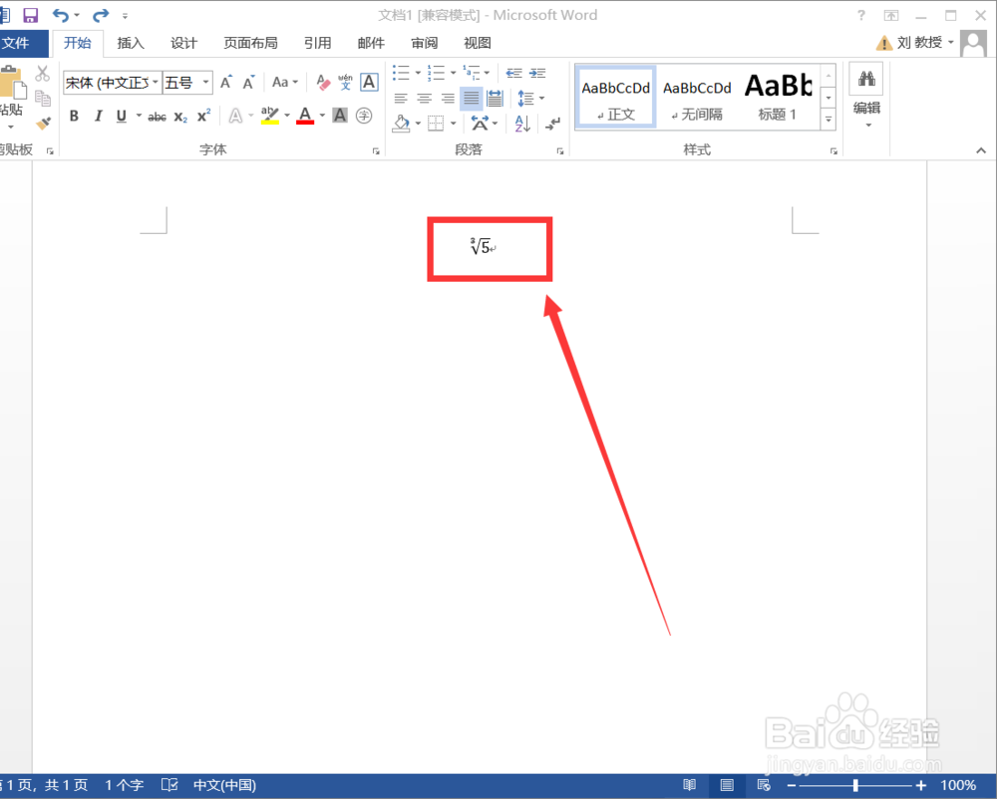This screenshot has height=799, width=997.
Task: Open Word help question mark
Action: point(861,15)
